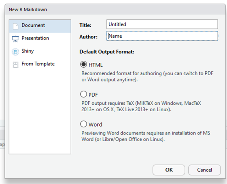
Task: Cancel the New R Markdown dialog
Action: [204, 170]
